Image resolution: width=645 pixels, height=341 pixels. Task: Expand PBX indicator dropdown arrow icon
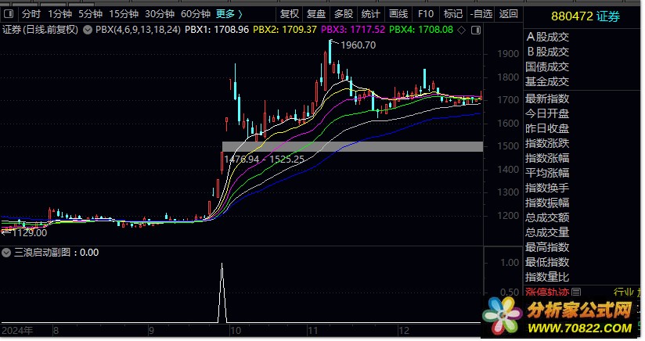pyautogui.click(x=88, y=30)
